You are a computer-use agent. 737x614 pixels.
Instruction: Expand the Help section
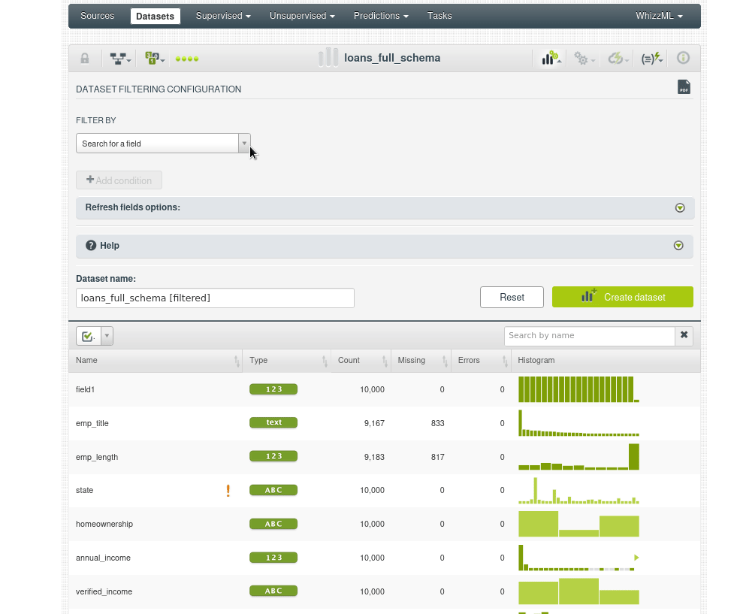pos(678,246)
